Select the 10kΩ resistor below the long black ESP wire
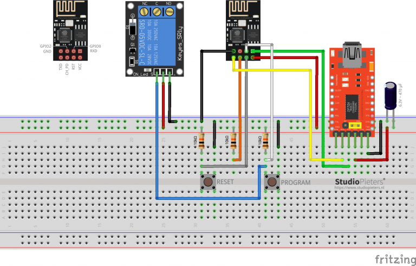416x266 pixels. [201, 141]
